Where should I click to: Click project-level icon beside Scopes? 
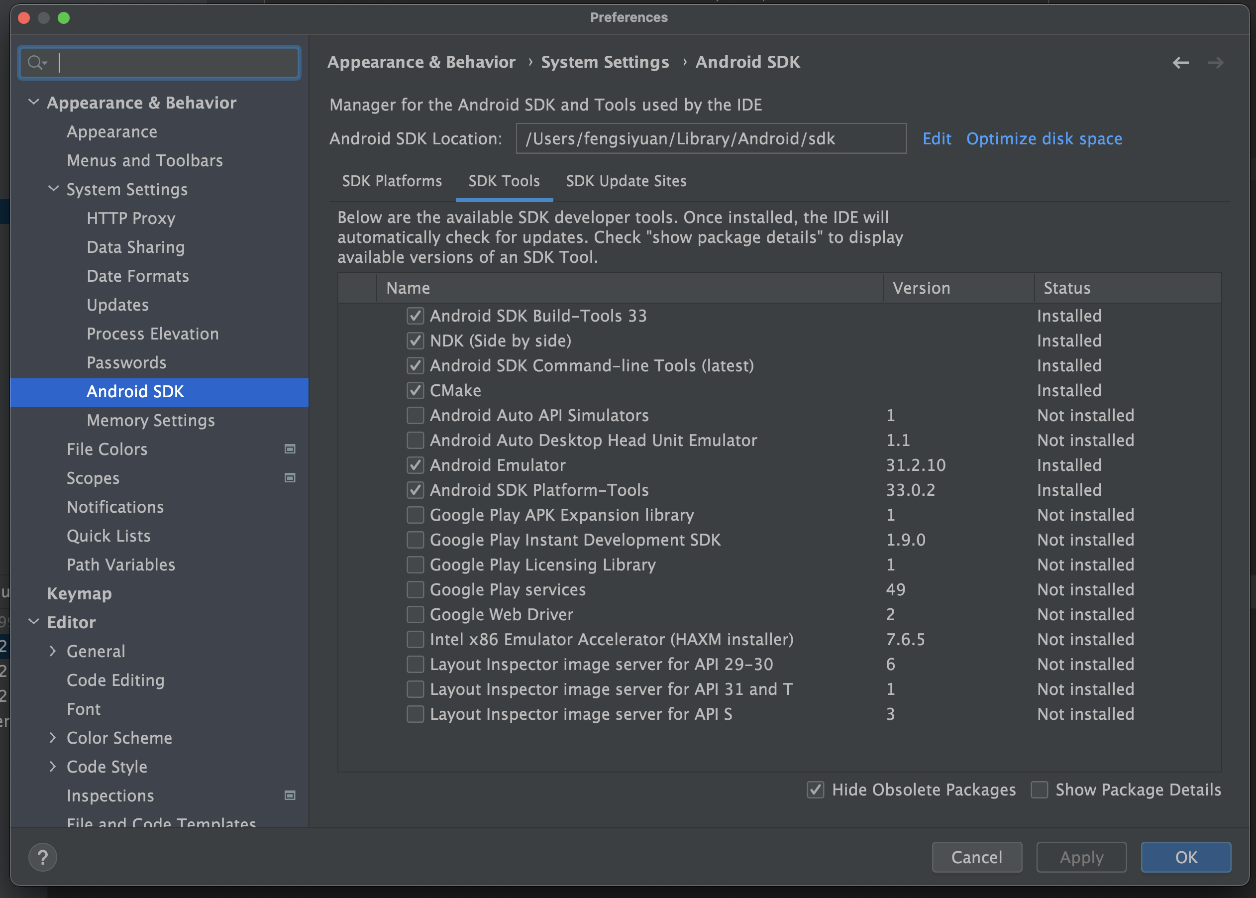pyautogui.click(x=290, y=478)
